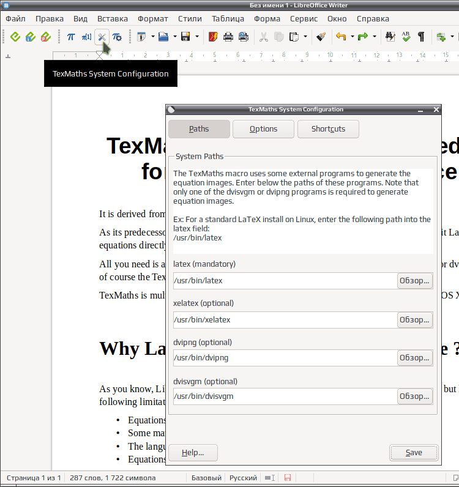Click Обзор... next to dvisvgm path

pos(414,396)
